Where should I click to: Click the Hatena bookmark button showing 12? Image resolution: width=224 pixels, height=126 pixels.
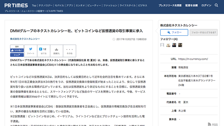(x=43, y=51)
